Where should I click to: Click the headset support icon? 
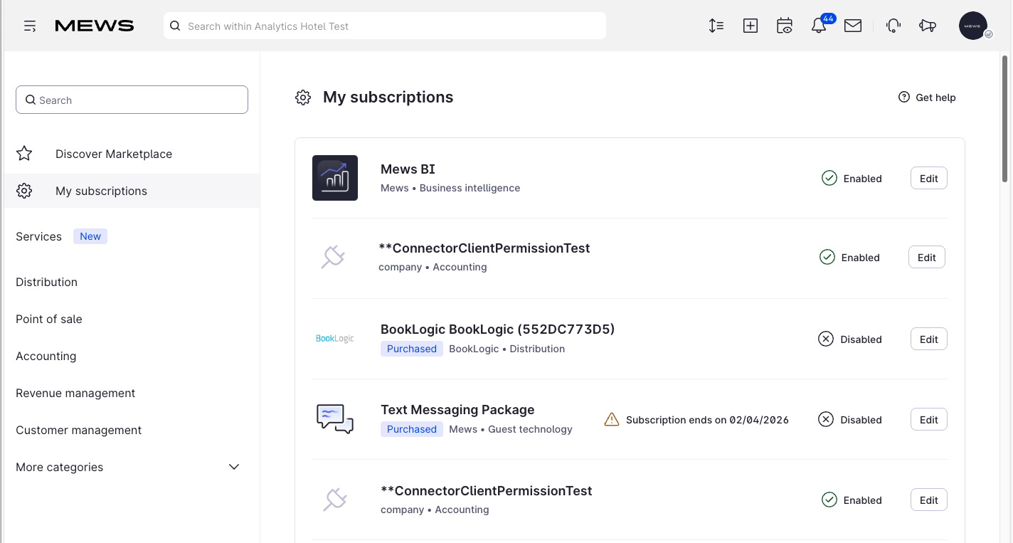click(893, 26)
